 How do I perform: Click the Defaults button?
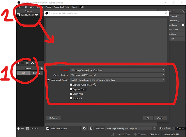53,118
